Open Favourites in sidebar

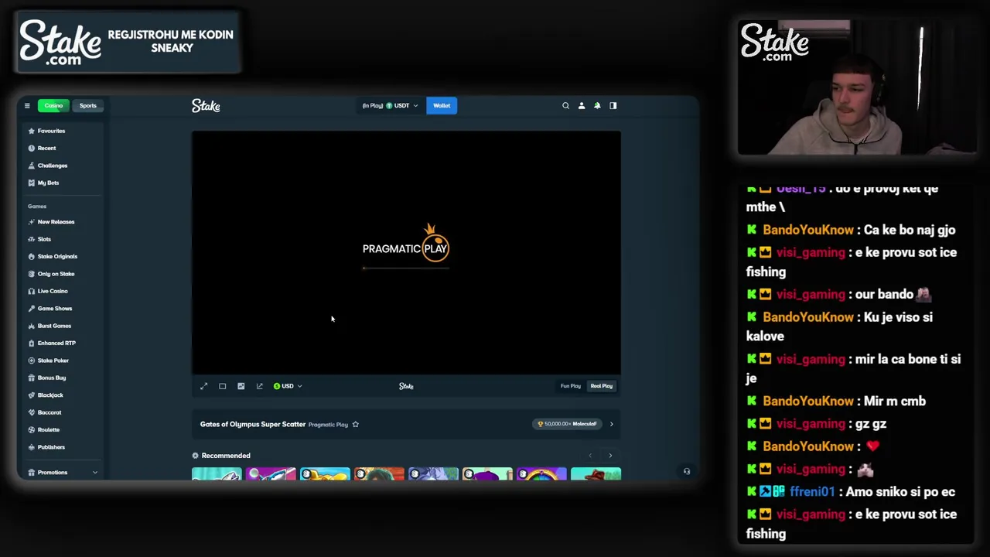click(51, 131)
